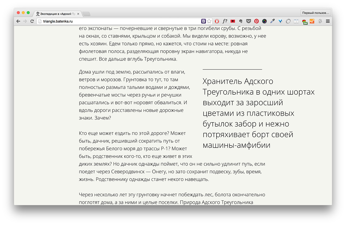Open the Chrome hamburger menu
Viewport: 346px width, 225px height.
pos(328,21)
